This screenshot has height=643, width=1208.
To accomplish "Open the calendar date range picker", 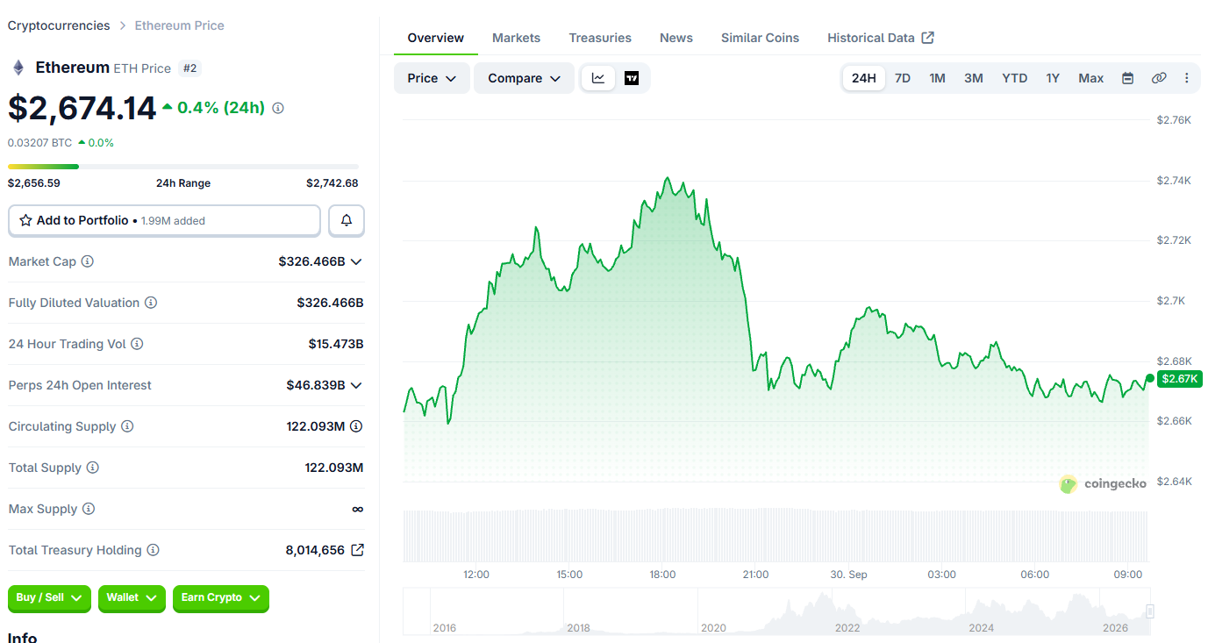I will 1127,78.
